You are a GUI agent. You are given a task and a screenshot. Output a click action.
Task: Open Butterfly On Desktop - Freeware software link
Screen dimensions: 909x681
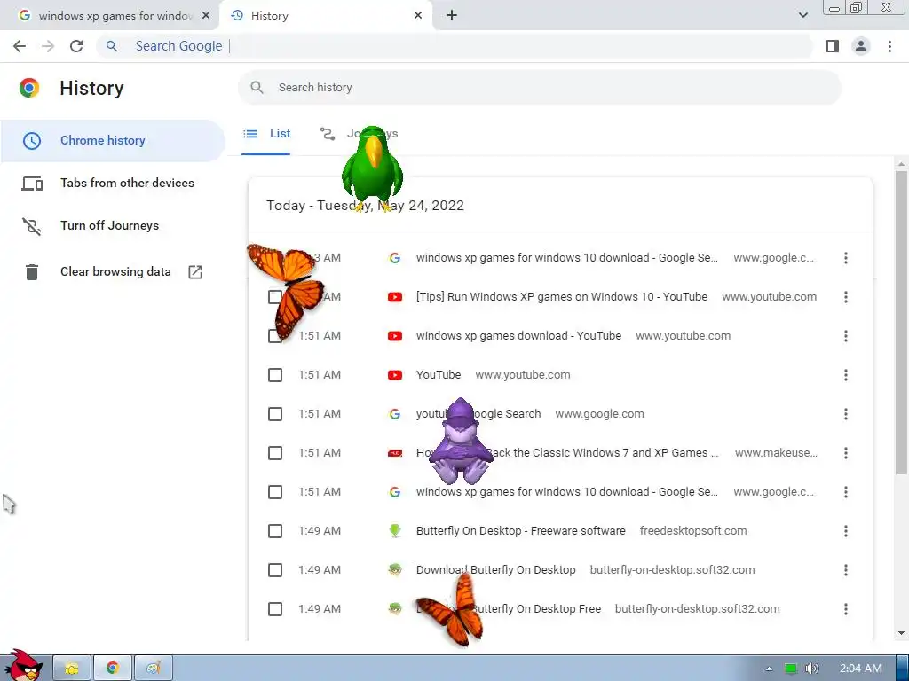(520, 531)
